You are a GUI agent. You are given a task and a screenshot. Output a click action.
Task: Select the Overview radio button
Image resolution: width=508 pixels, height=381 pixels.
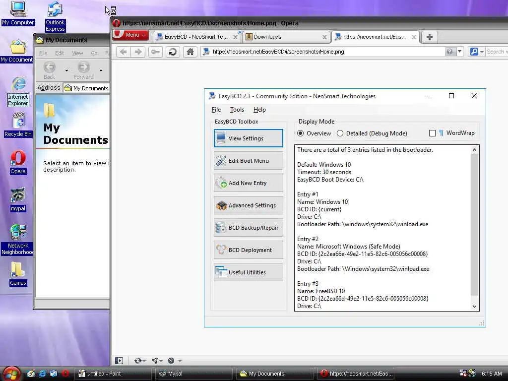pos(301,133)
